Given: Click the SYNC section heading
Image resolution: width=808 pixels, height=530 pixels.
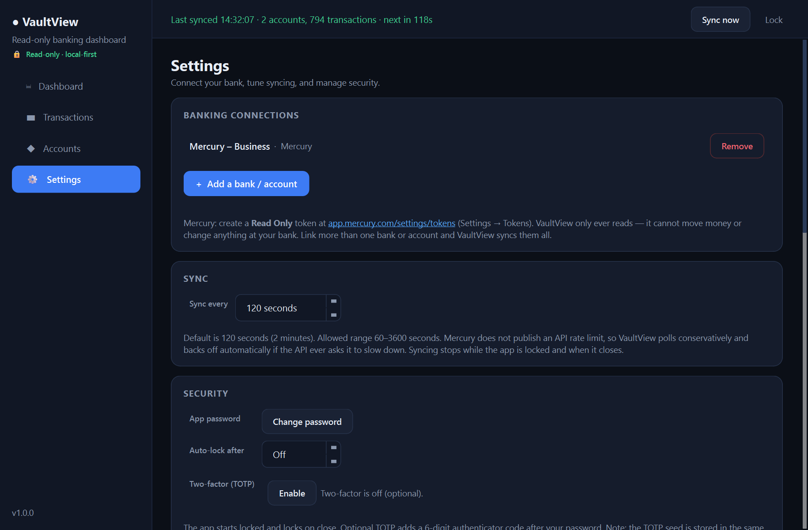Looking at the screenshot, I should coord(196,279).
